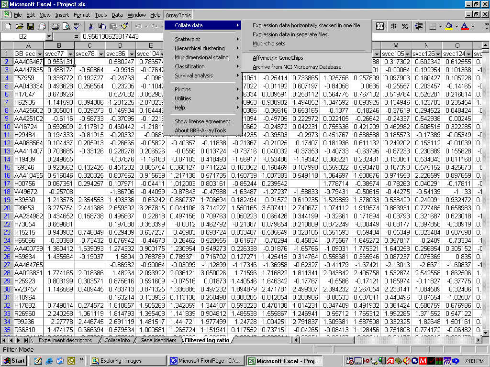This screenshot has height=367, width=490.
Task: Open the svcc86 filter dropdown
Action: point(132,54)
